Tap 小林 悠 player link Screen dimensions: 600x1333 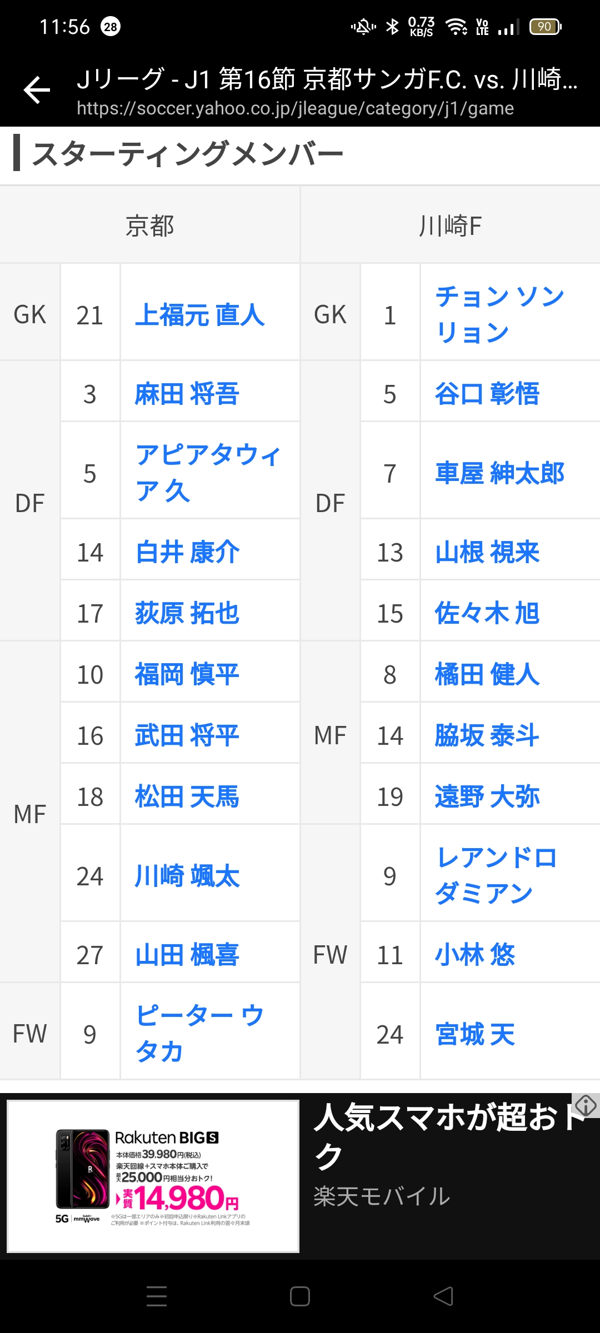click(475, 955)
